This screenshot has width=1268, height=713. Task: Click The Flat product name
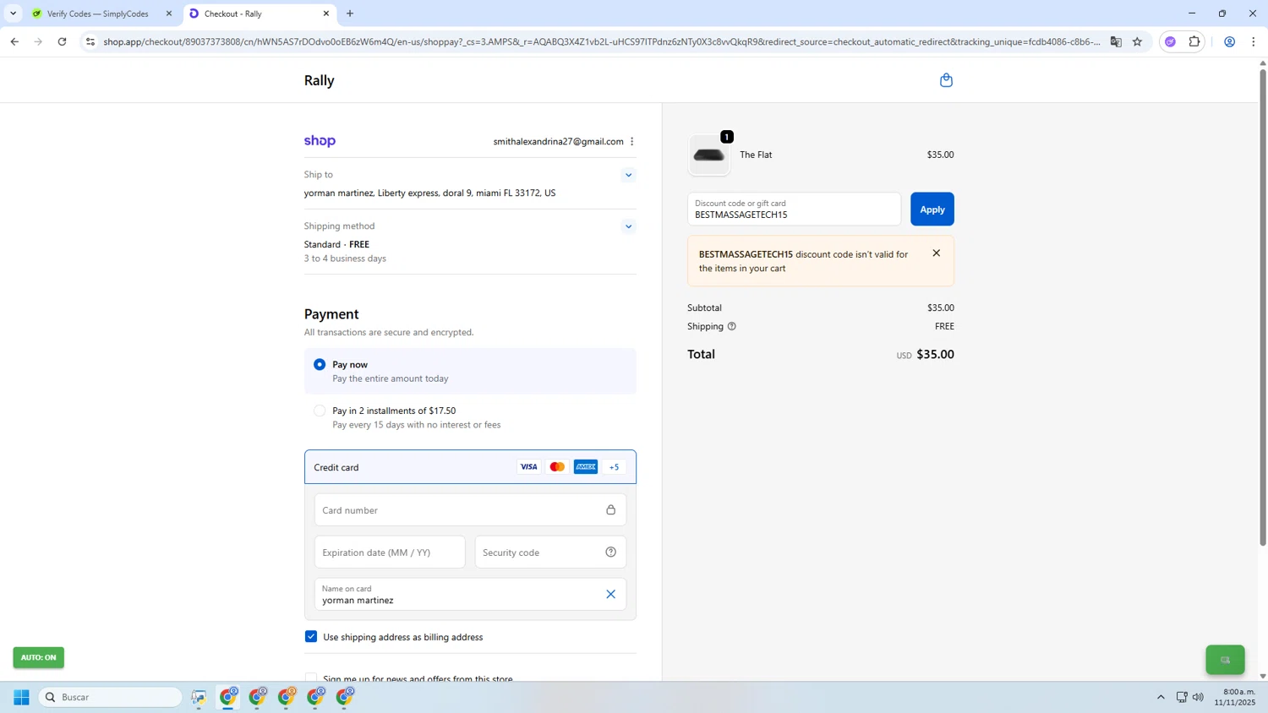tap(756, 155)
